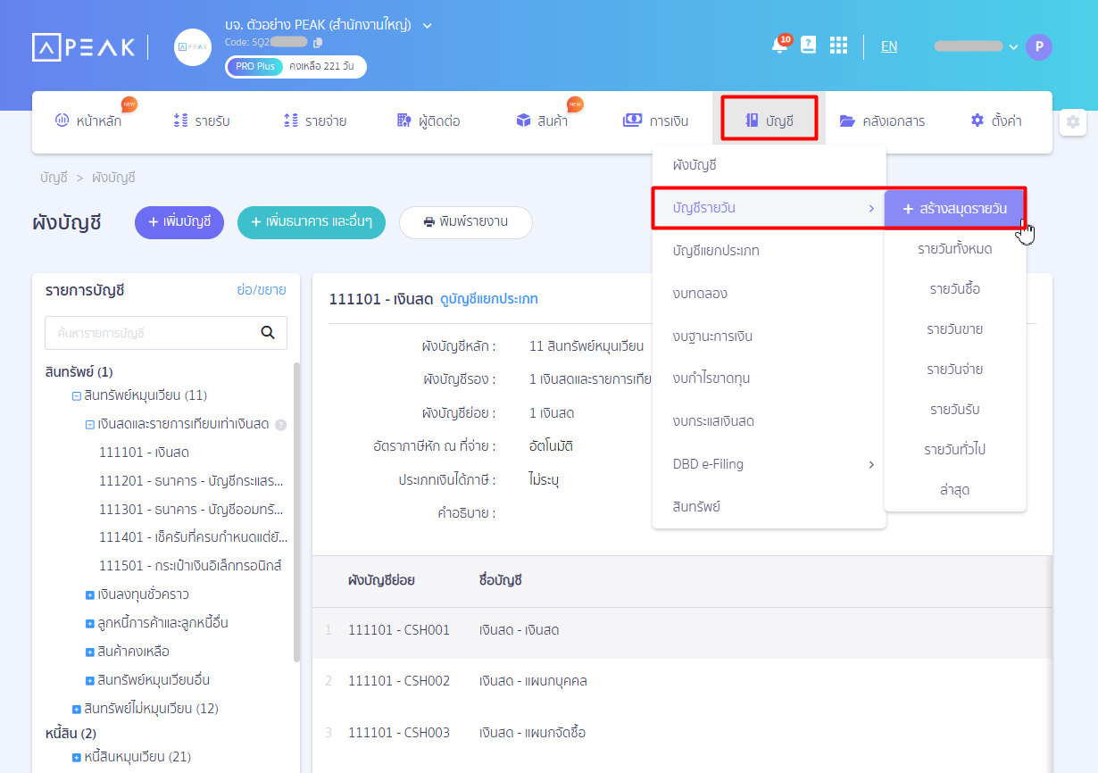Click the search magnifier in account list
1098x773 pixels.
point(267,333)
